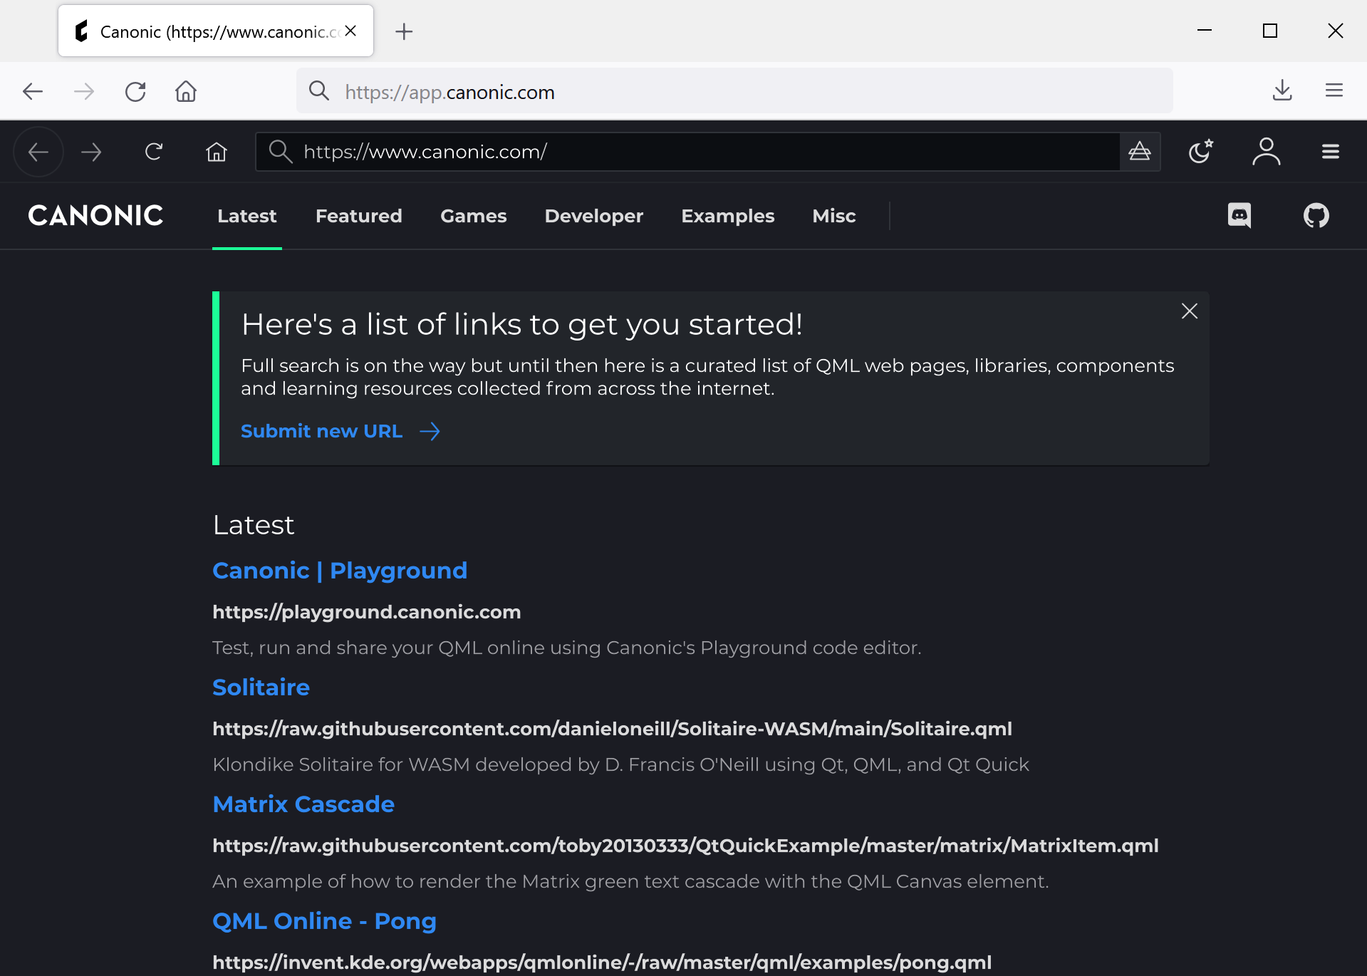Maximize the browser window

[x=1270, y=31]
